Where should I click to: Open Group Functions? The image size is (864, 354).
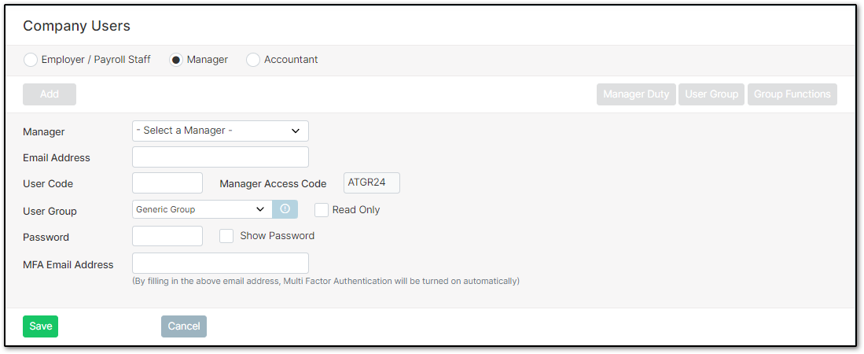[792, 94]
